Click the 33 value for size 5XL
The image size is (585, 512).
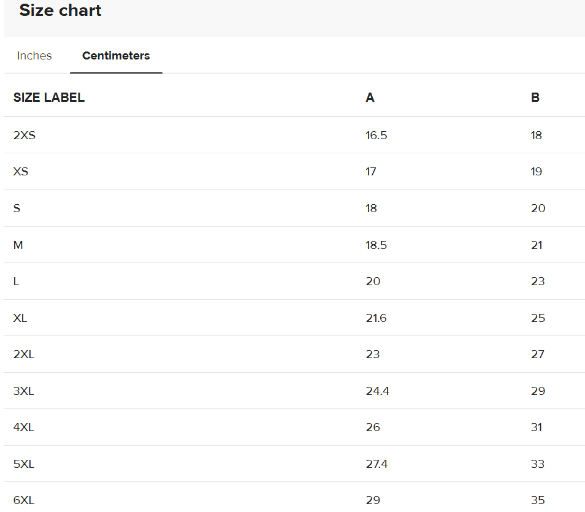[x=538, y=464]
